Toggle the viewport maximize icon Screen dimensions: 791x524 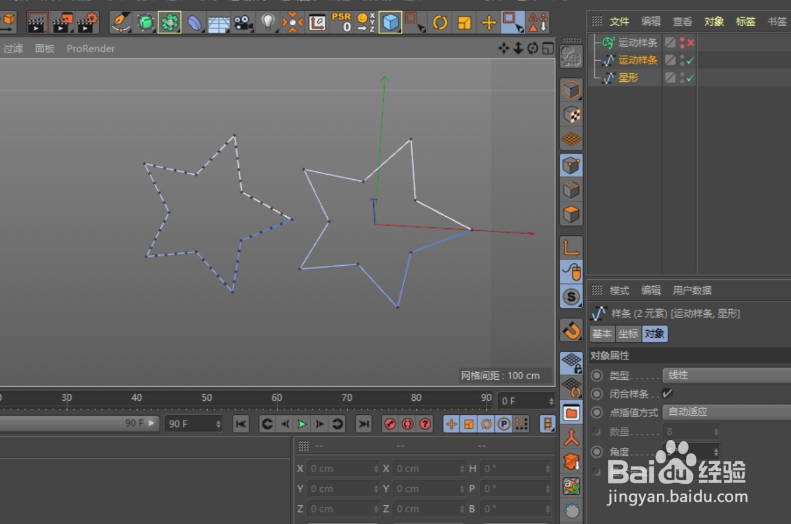(548, 48)
